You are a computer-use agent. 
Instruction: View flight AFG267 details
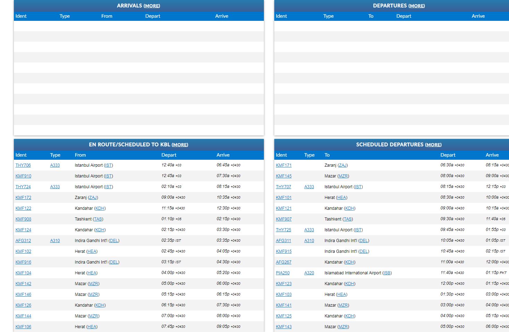(283, 262)
